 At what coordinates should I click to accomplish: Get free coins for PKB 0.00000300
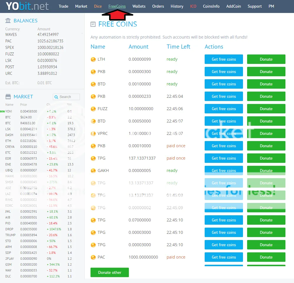(224, 72)
